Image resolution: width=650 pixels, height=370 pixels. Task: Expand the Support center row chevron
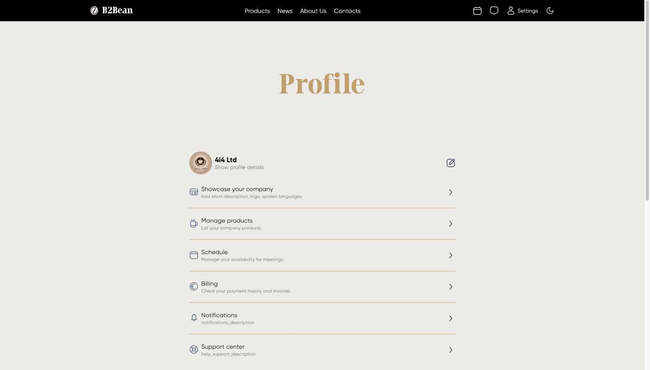450,349
